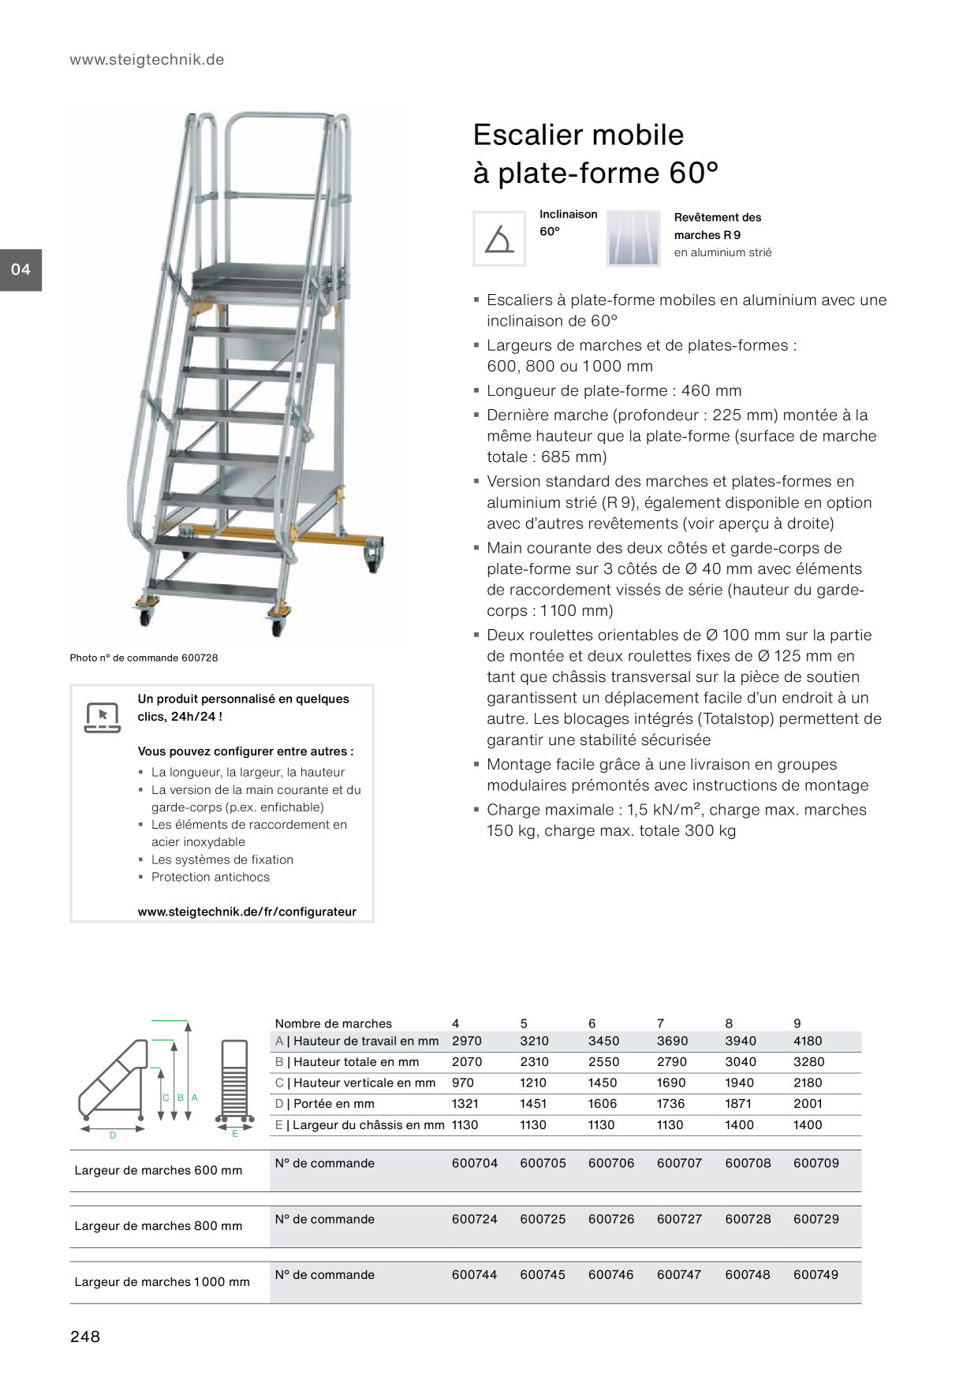Click the www.steigtechnik.de header link
This screenshot has height=1383, width=978.
(147, 60)
